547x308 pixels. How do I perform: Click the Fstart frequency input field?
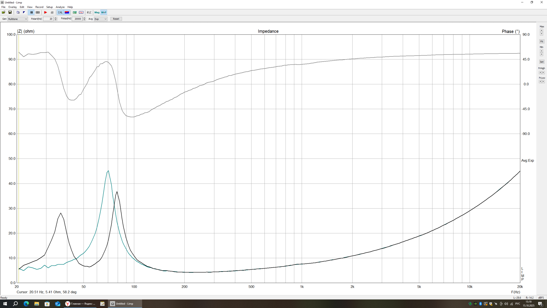(x=48, y=19)
